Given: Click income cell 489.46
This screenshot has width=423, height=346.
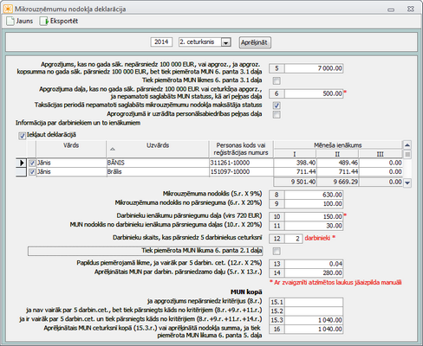Looking at the screenshot, I should (337, 163).
